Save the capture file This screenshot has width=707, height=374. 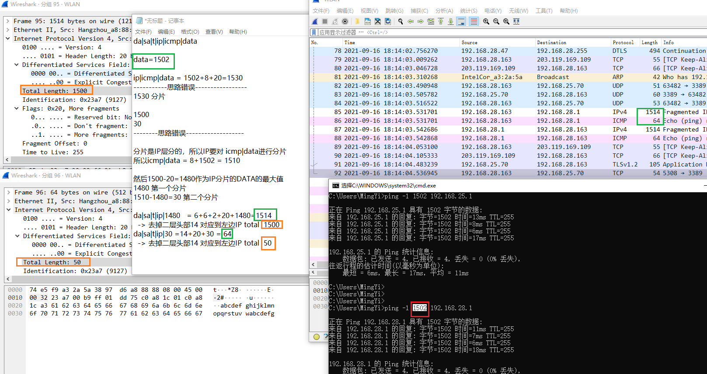(x=367, y=21)
